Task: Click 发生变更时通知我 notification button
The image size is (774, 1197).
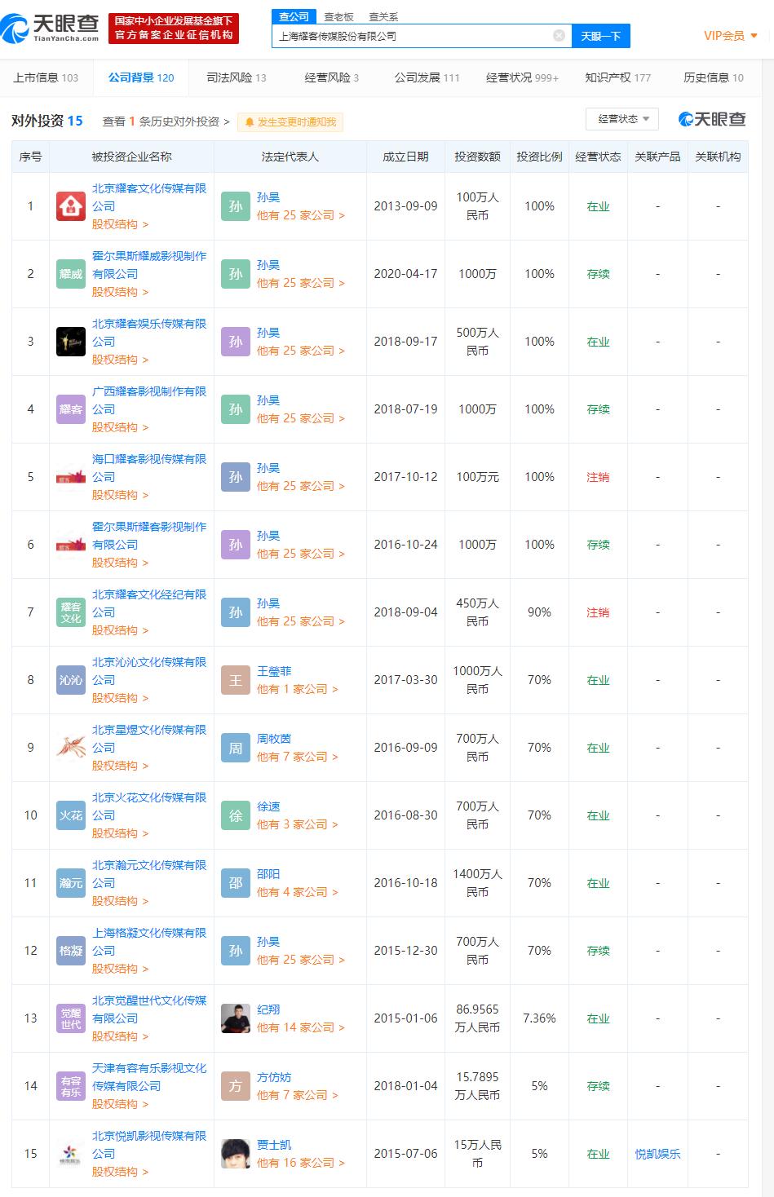Action: (290, 122)
